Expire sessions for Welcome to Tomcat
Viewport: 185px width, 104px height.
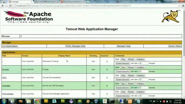[x=123, y=63]
